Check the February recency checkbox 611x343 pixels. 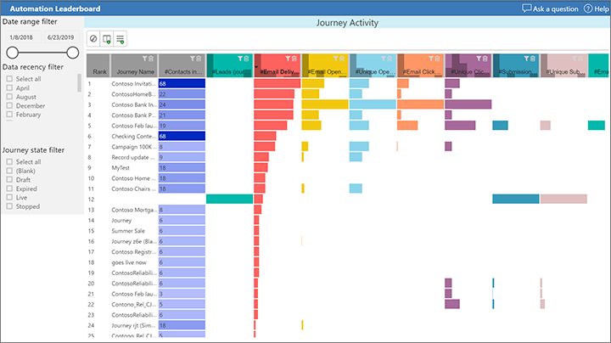tap(9, 115)
